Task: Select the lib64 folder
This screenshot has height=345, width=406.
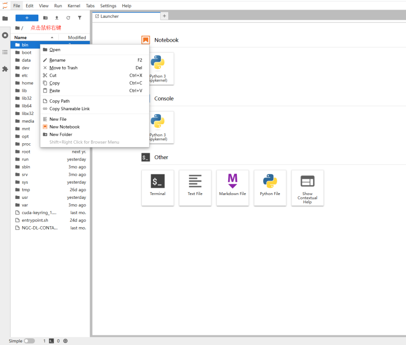Action: coord(25,106)
